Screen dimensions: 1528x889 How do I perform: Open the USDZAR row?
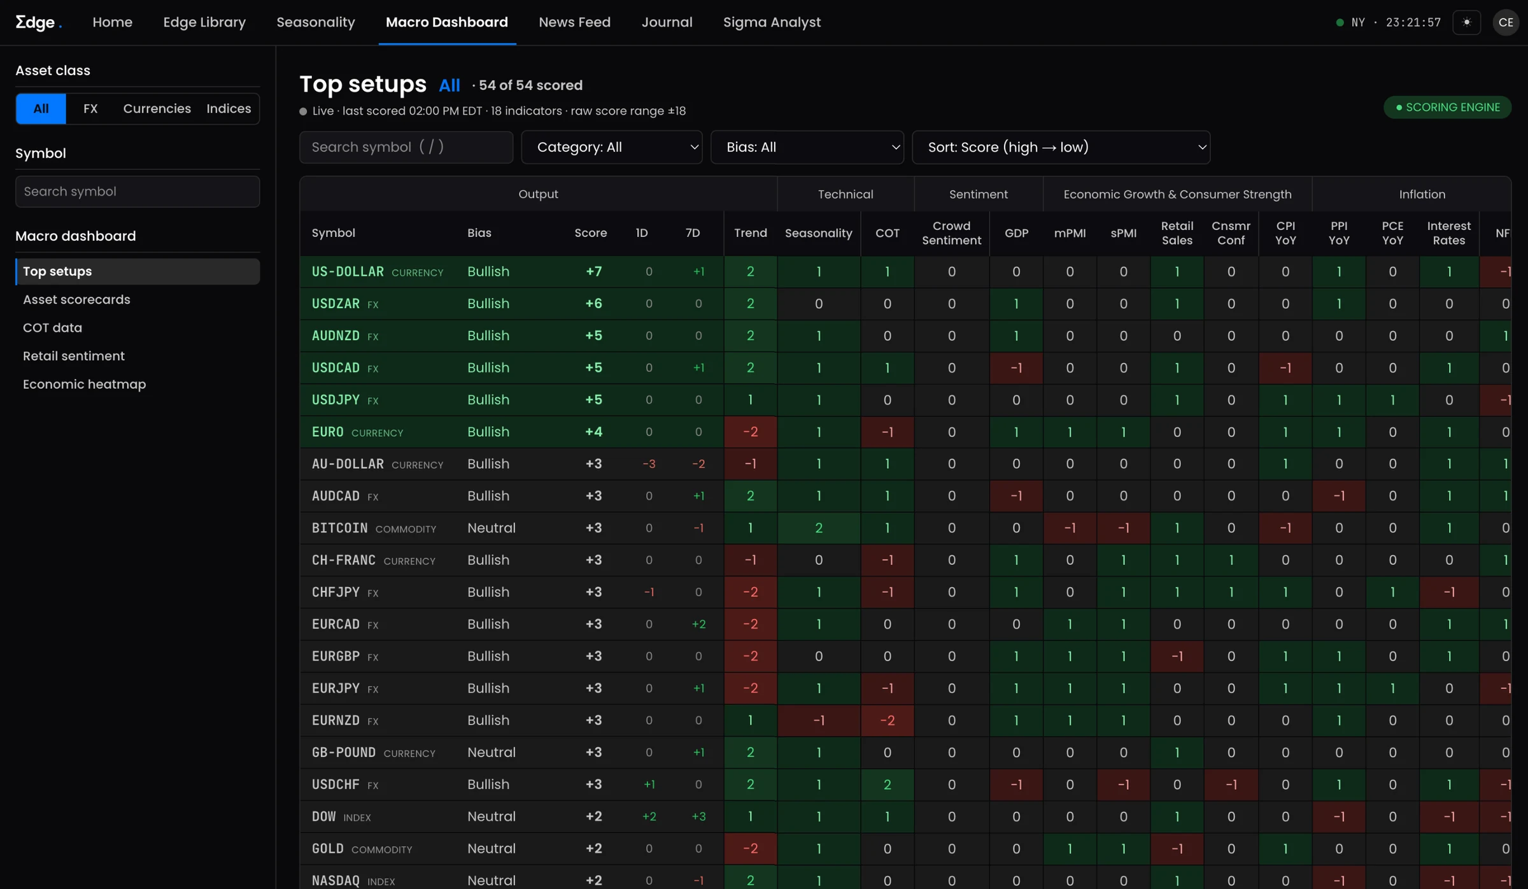[x=905, y=304]
